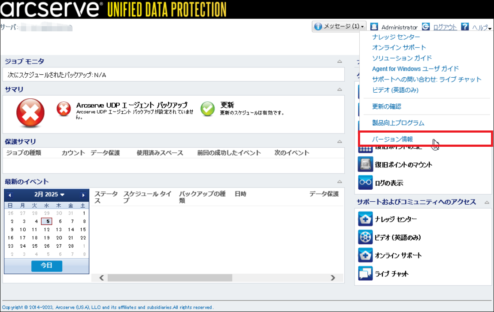Click the ログの表示 glasses icon

click(366, 182)
